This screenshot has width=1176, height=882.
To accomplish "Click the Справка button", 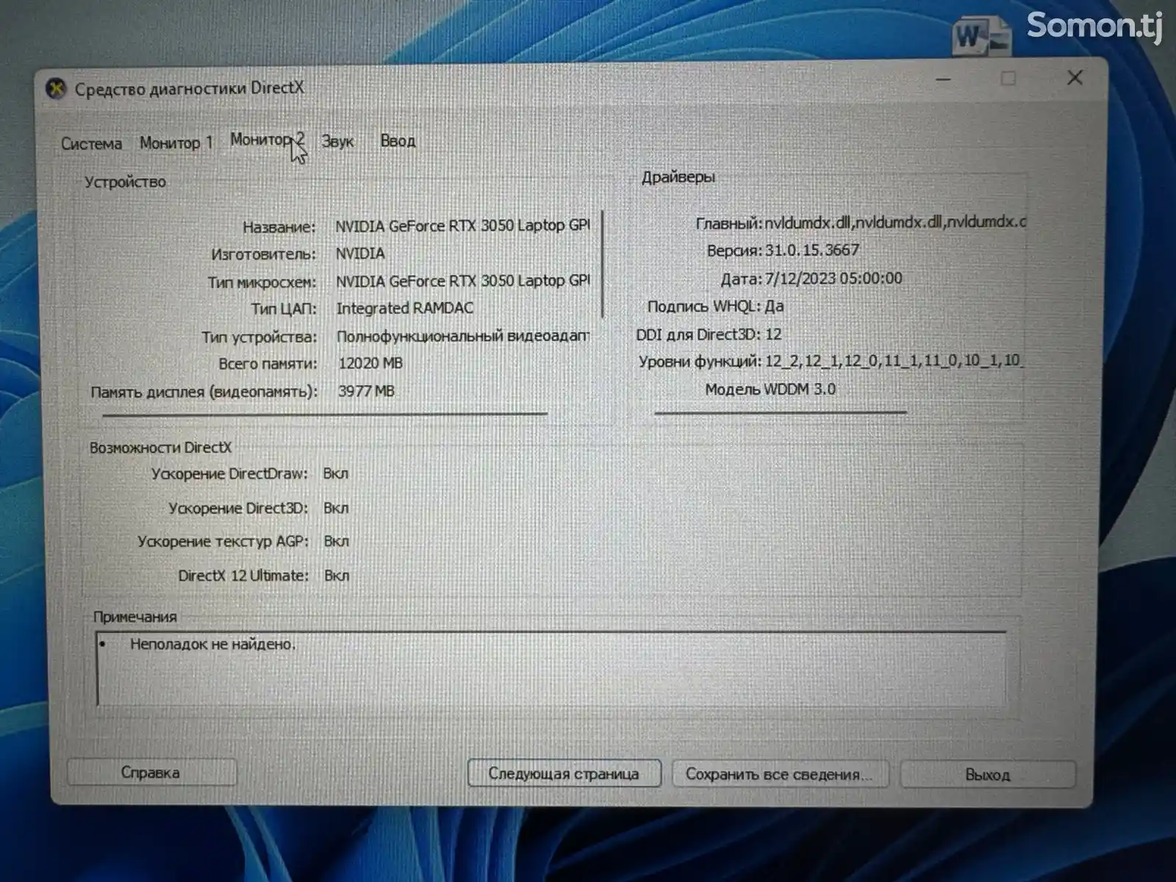I will coord(151,772).
